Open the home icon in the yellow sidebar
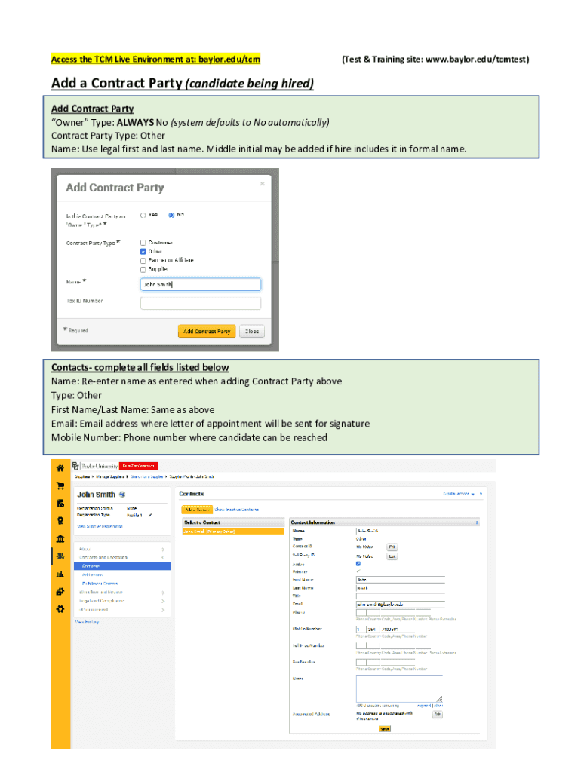Viewport: 581px width, 772px height. click(x=60, y=468)
